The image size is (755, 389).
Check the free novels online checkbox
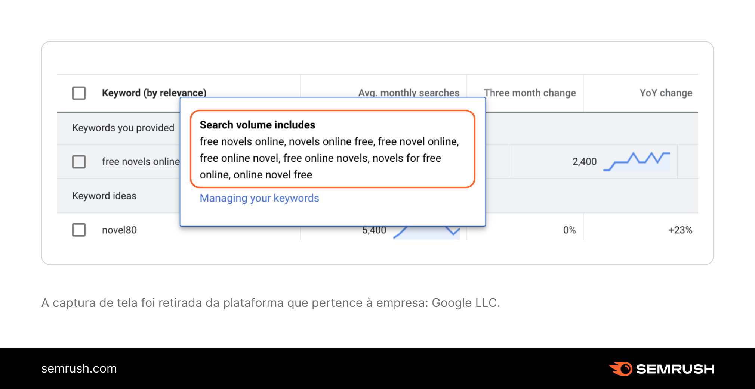[x=78, y=162]
